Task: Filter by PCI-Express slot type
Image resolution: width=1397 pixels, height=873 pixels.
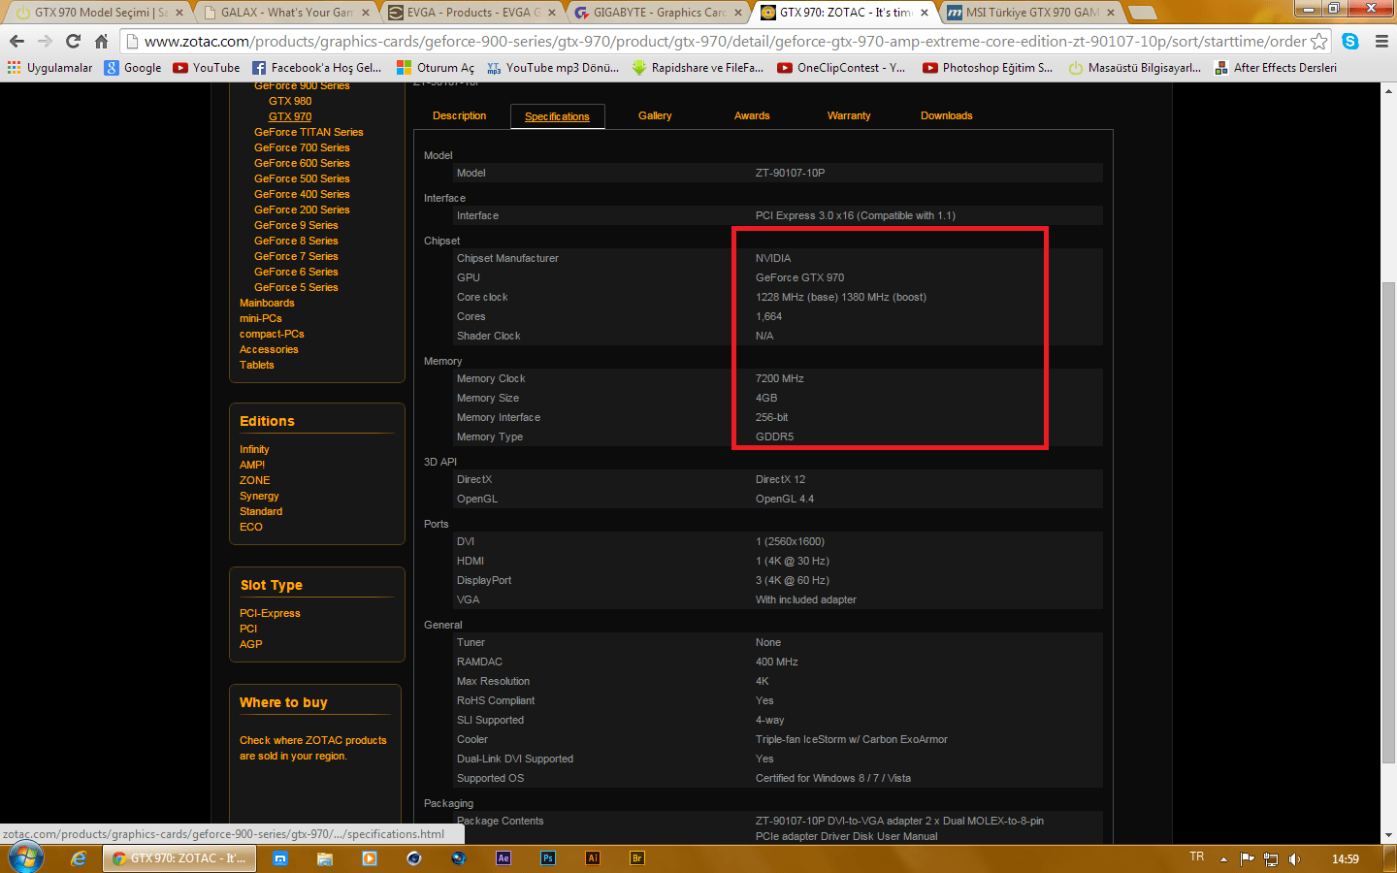Action: [x=270, y=613]
